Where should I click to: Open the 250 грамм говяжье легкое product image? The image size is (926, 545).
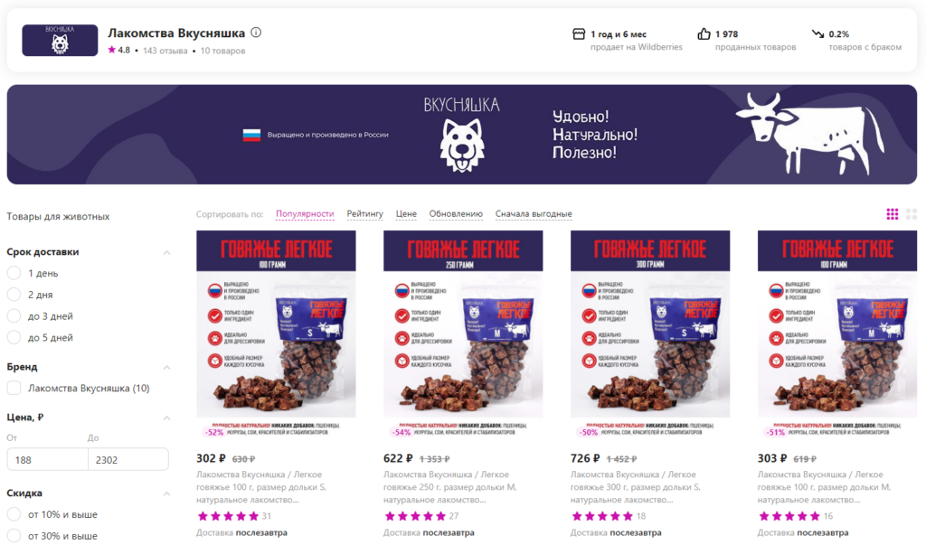tap(463, 334)
